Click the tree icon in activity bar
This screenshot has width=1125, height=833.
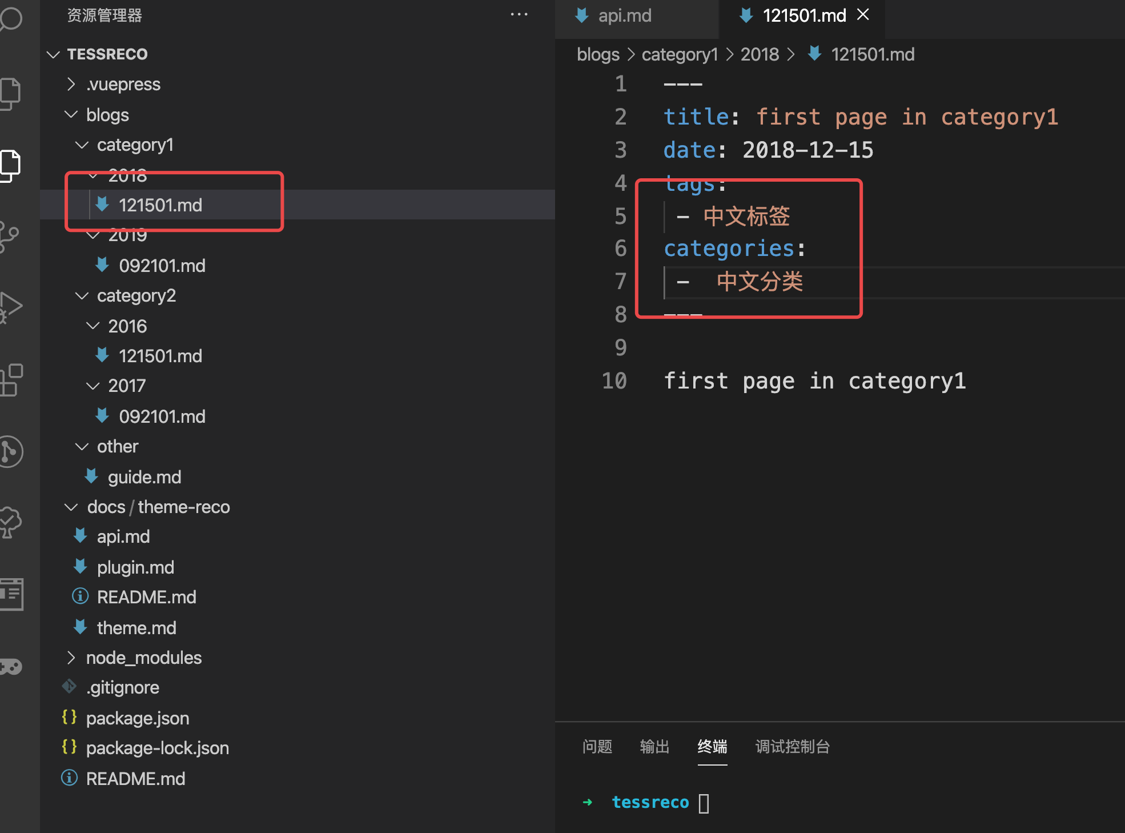pos(11,522)
